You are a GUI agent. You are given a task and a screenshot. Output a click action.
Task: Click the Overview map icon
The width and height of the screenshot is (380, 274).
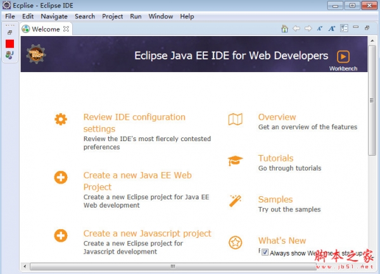pyautogui.click(x=235, y=120)
